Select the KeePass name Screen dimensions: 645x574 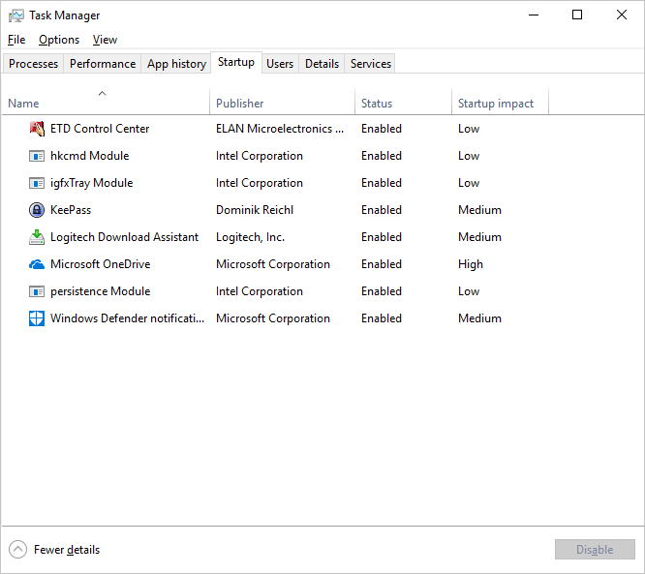tap(71, 210)
